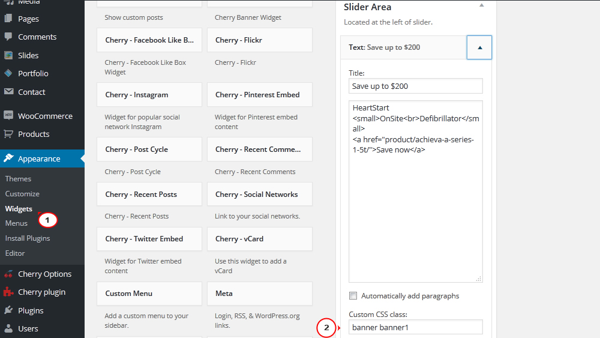Select Cherry - Recent Posts widget
The image size is (600, 338).
coord(149,194)
